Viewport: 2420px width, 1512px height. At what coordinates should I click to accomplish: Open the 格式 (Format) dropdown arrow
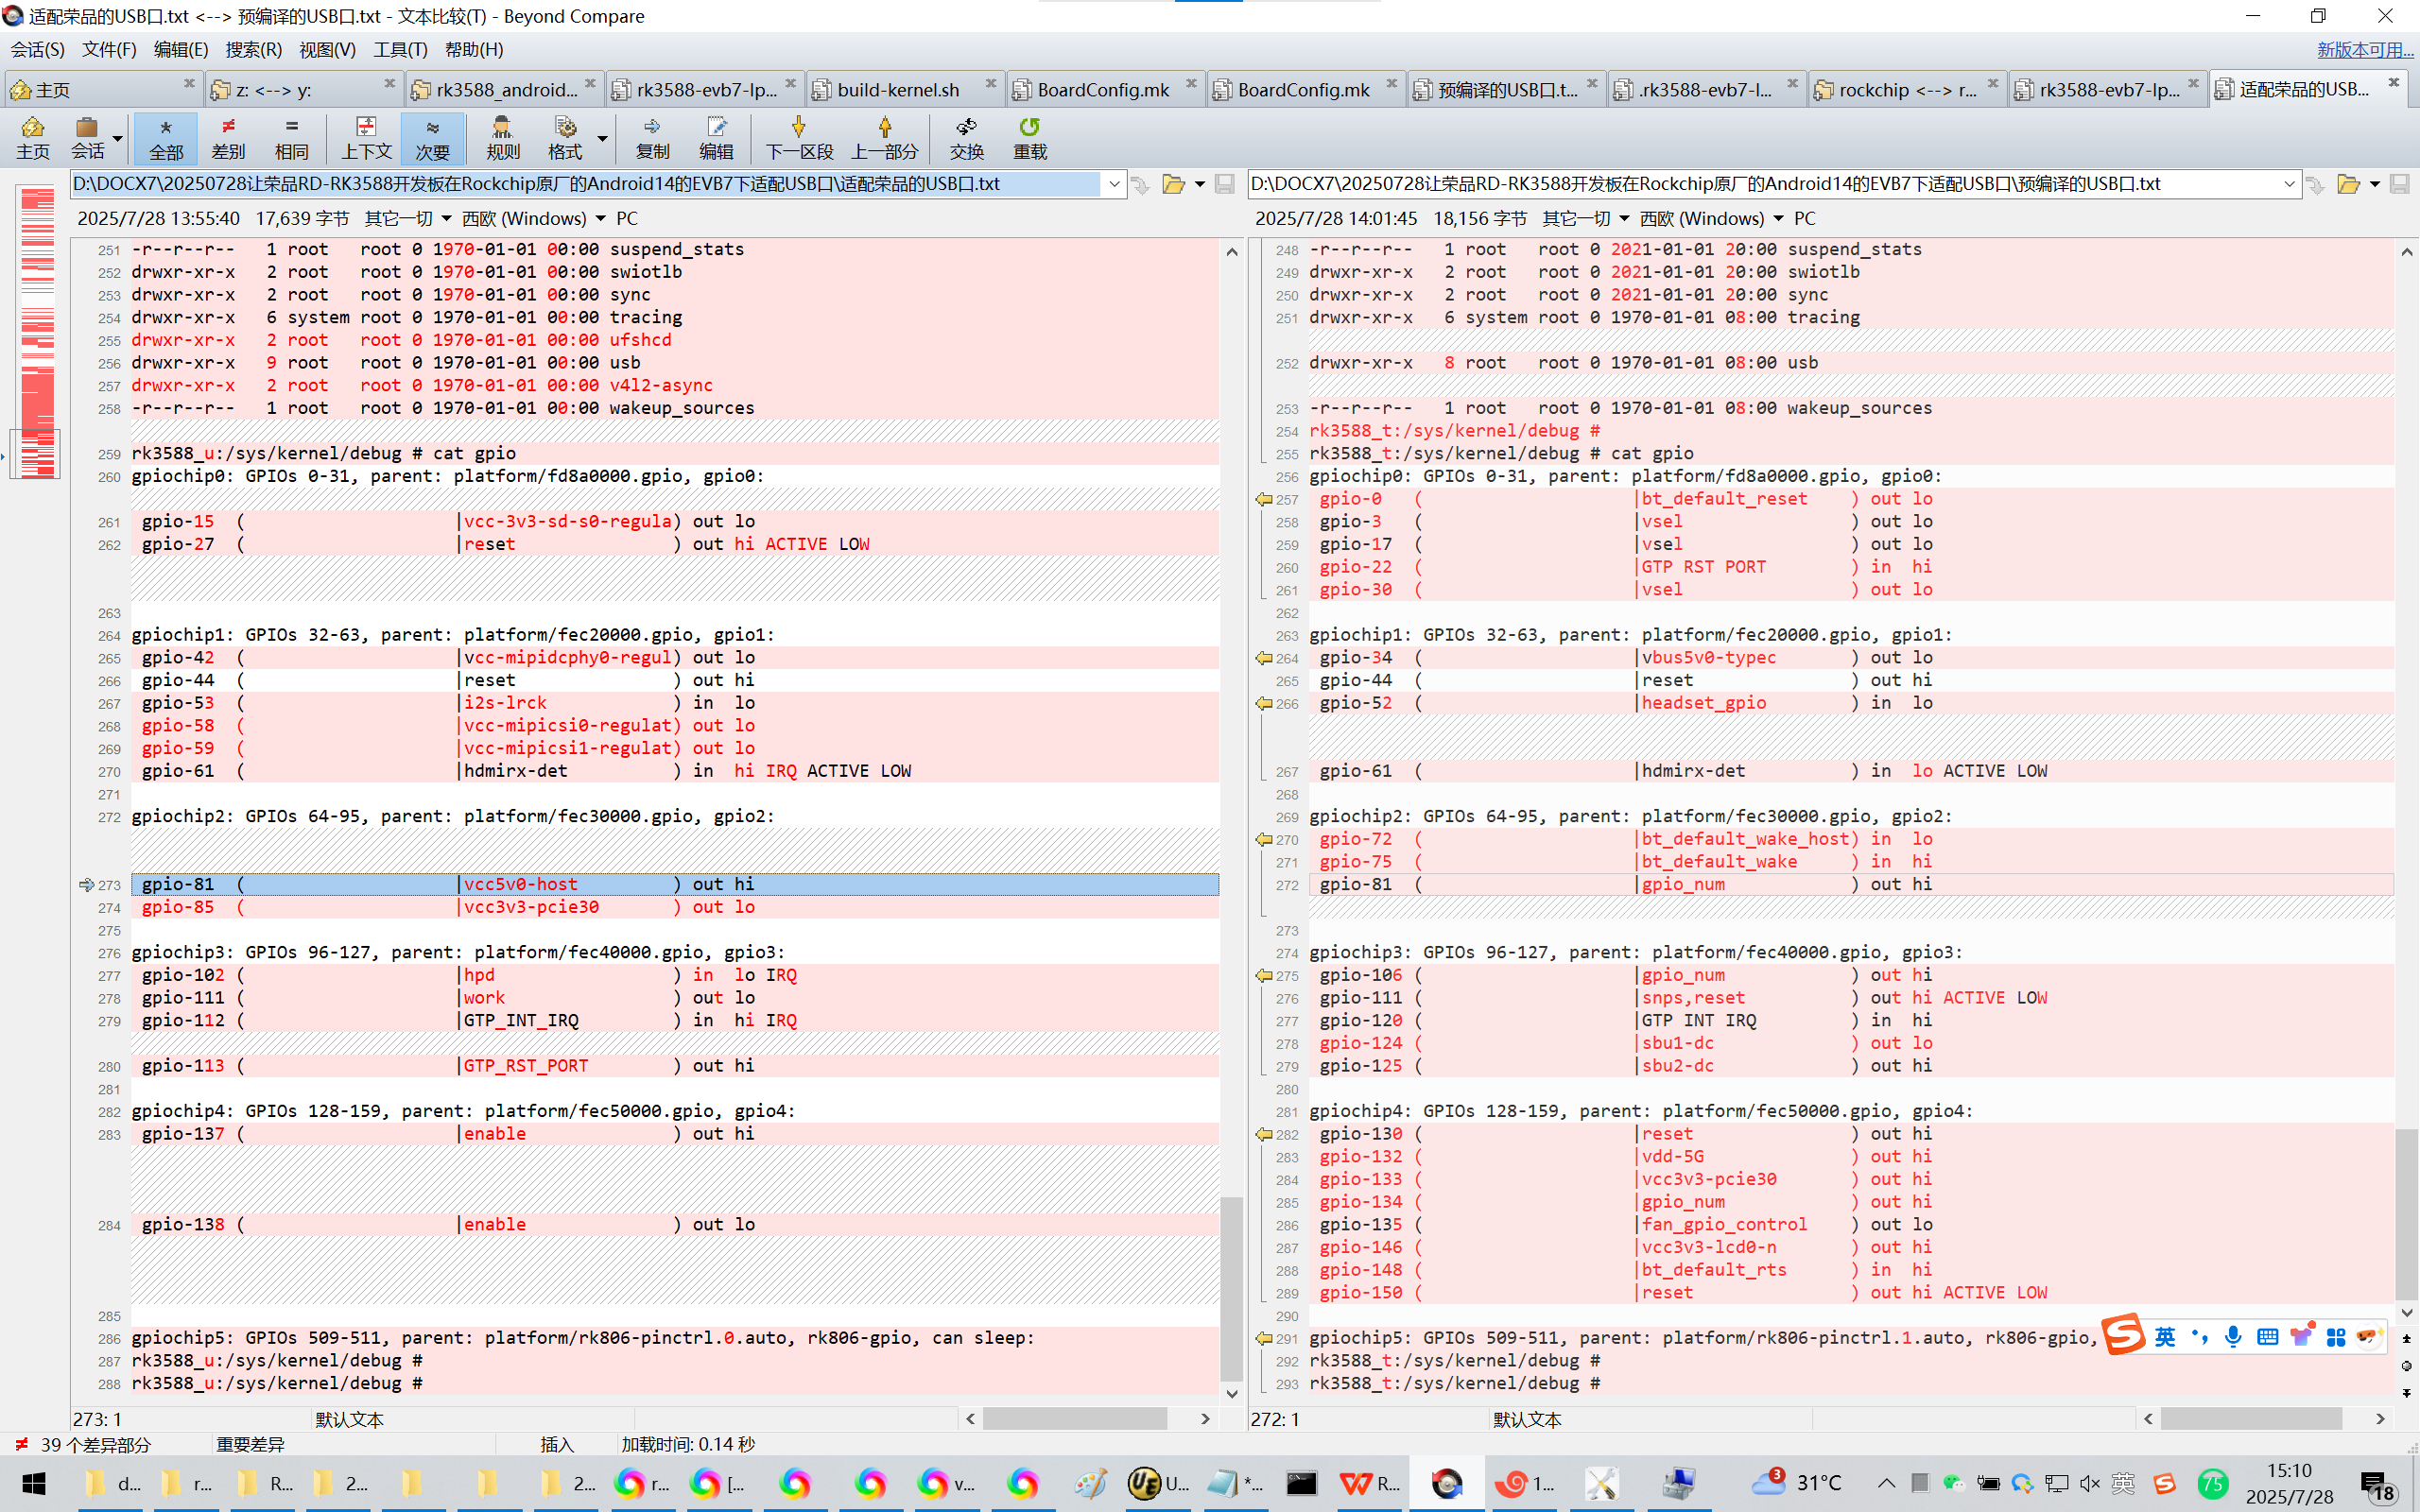point(603,137)
